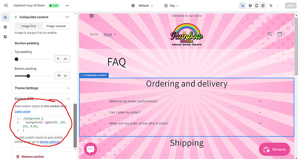
Task: Open the Theme settings gear icon
Action: click(5, 27)
